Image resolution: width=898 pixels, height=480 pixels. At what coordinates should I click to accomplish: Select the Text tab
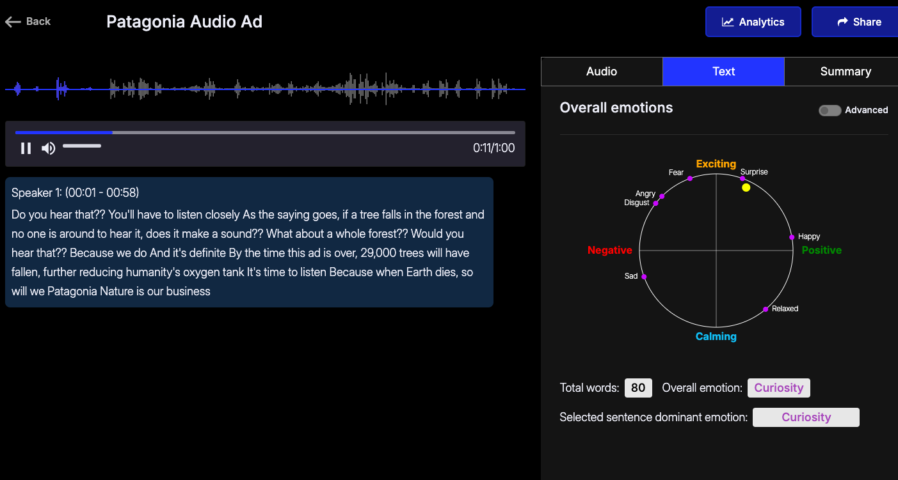[723, 72]
